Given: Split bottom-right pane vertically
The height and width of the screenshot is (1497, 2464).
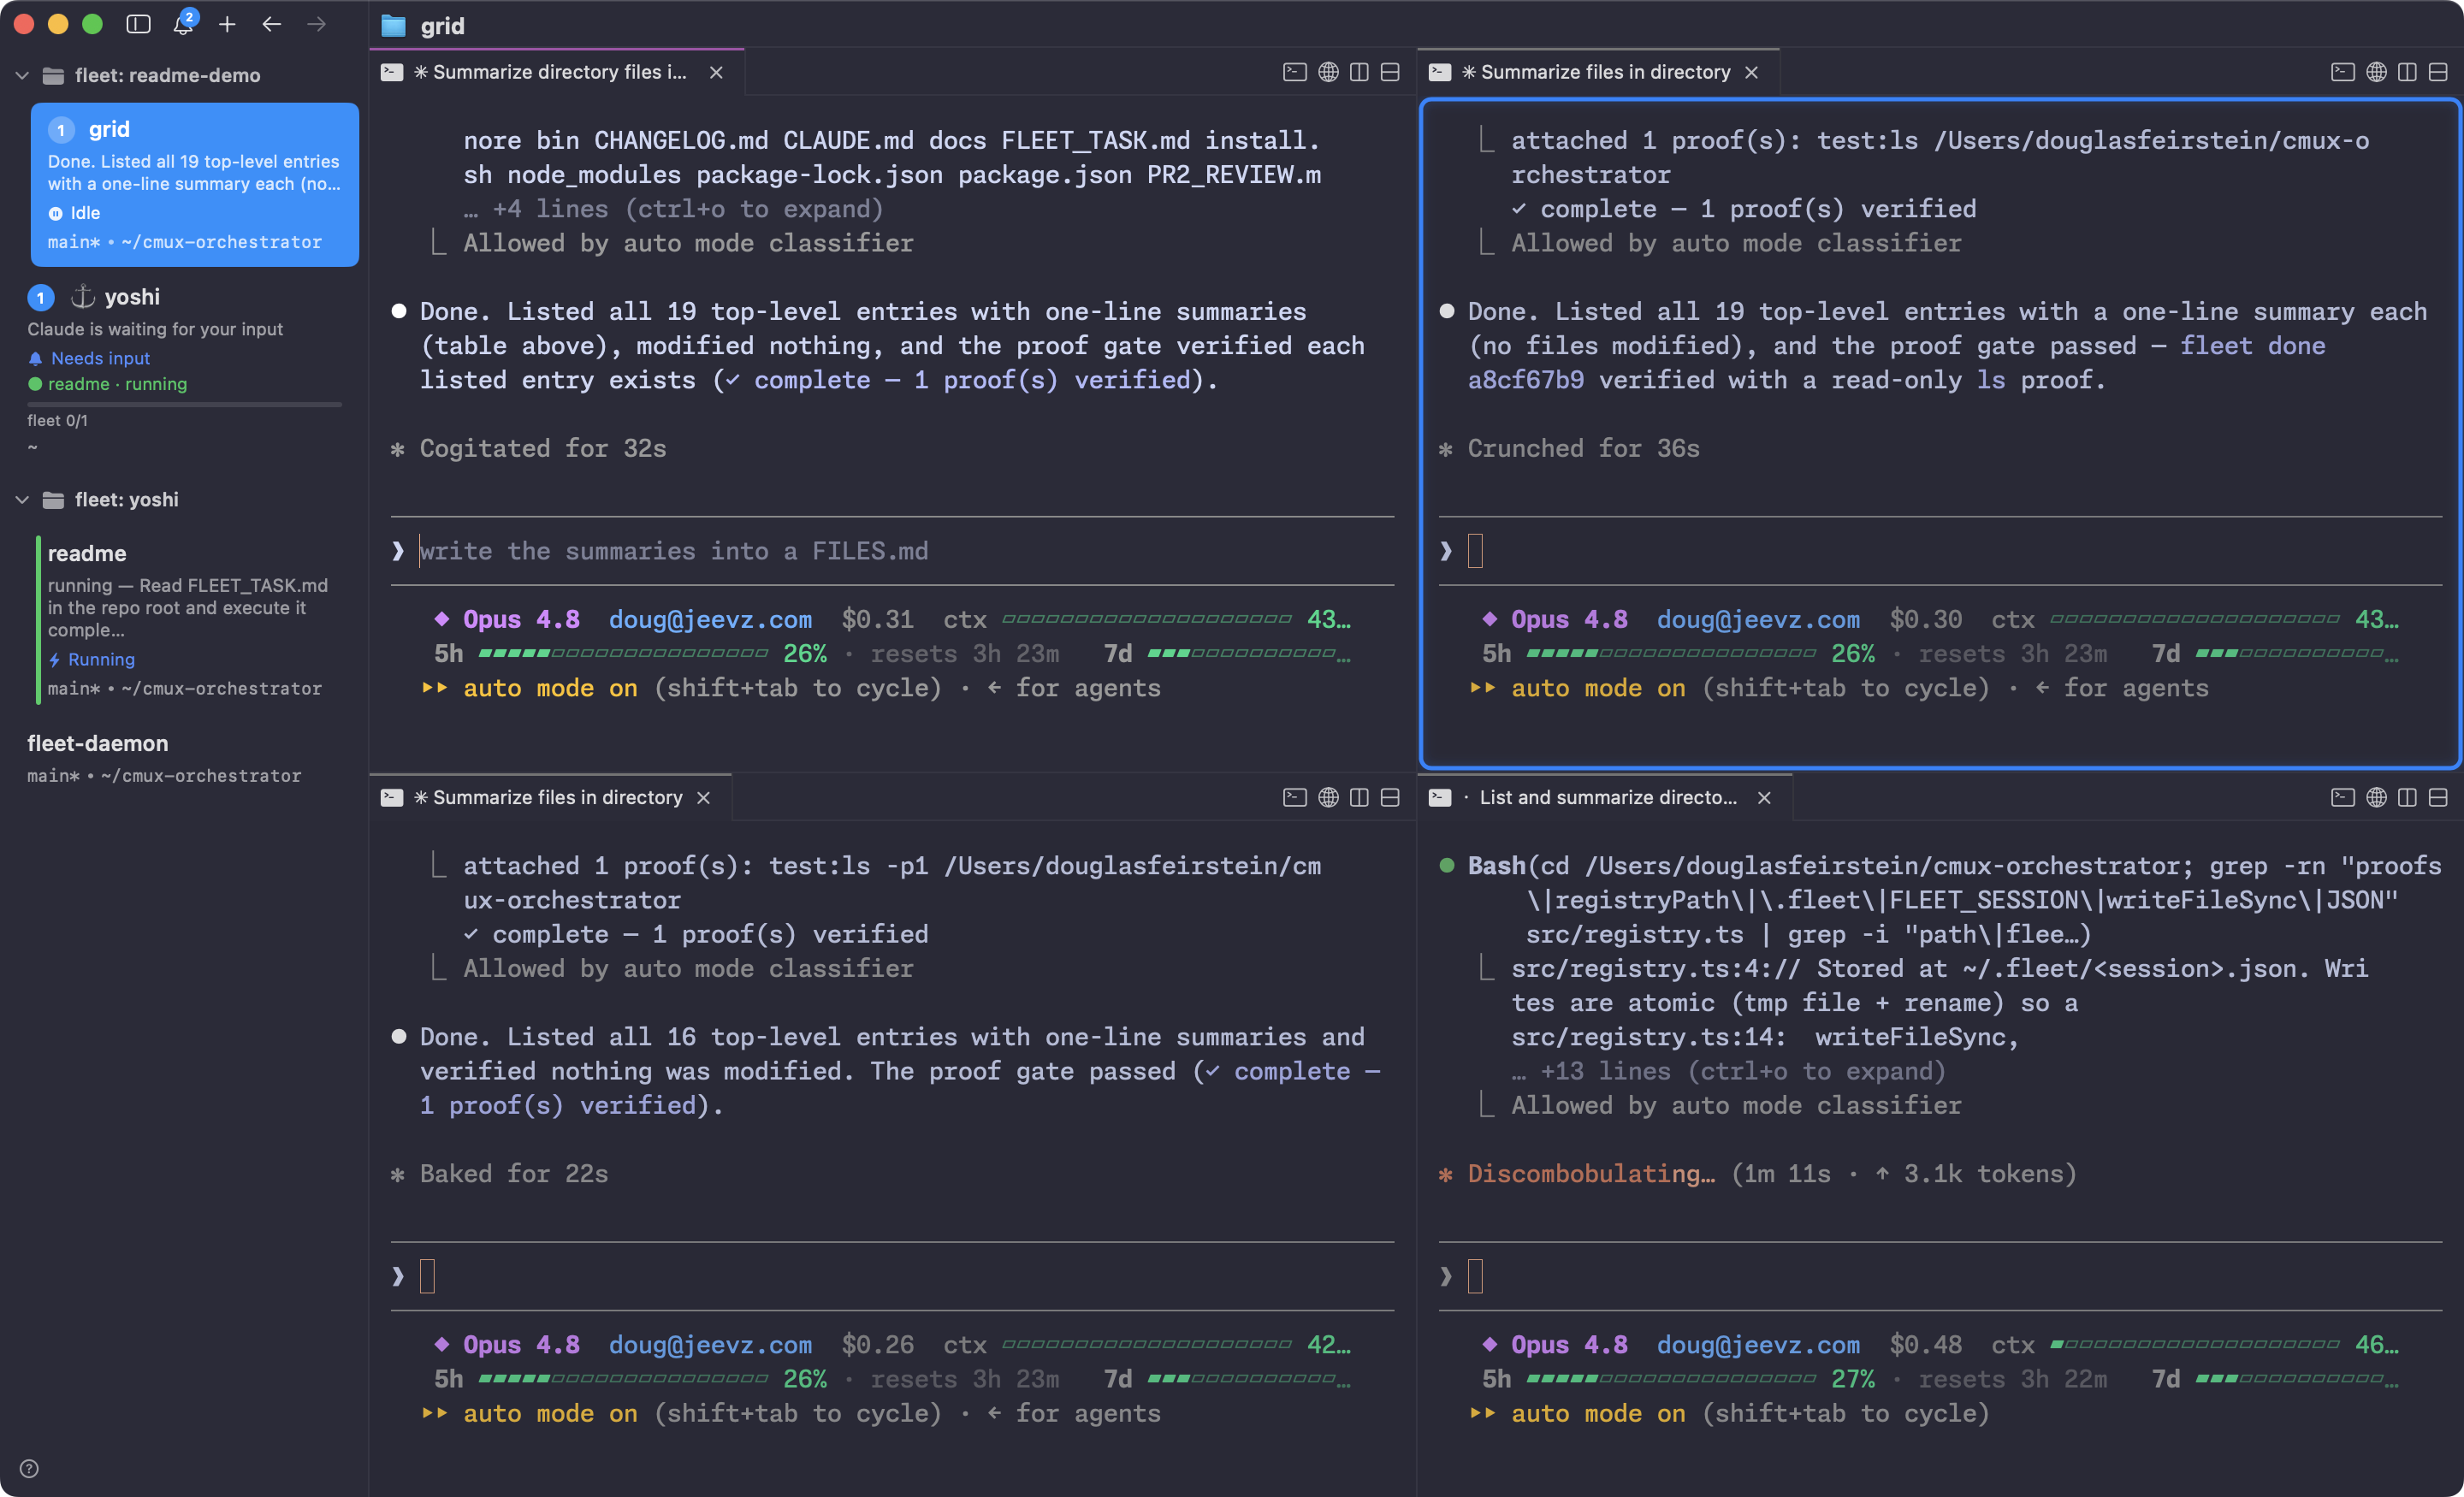Looking at the screenshot, I should point(2407,797).
